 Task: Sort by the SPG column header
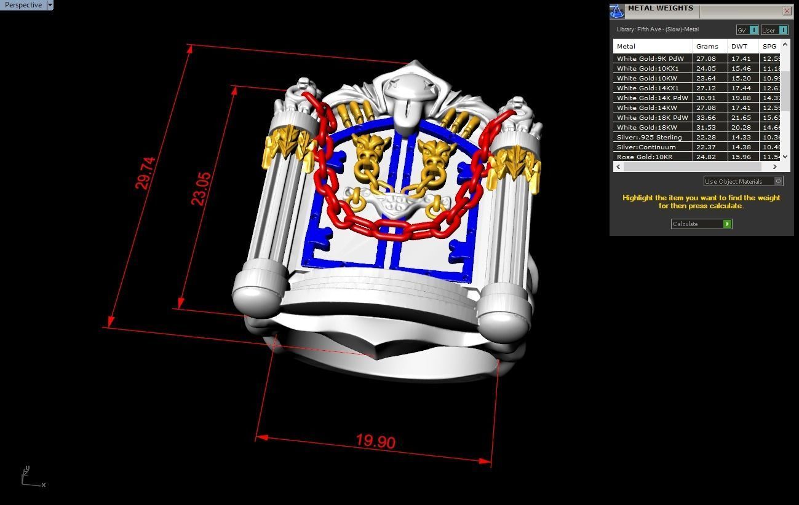769,46
